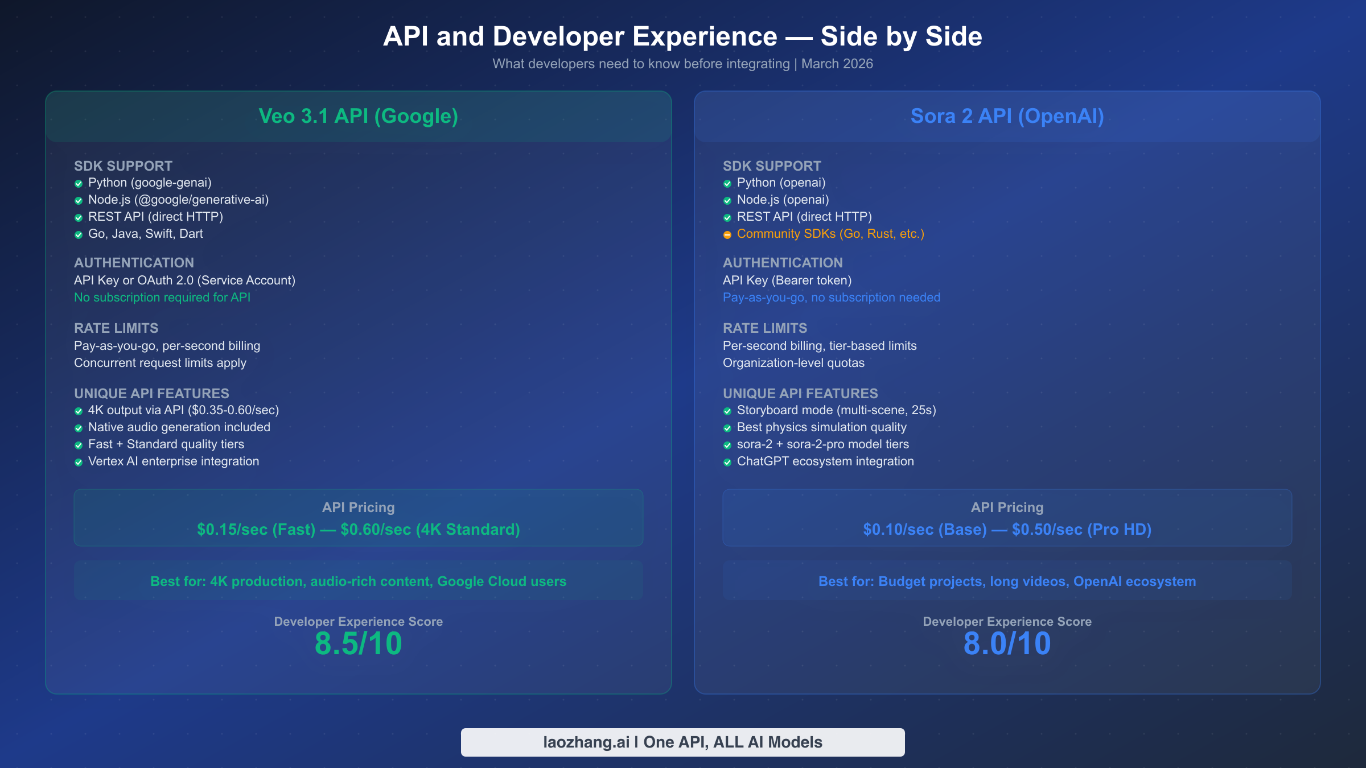Click the checkmark icon beside Python (google-genai)

pyautogui.click(x=79, y=183)
